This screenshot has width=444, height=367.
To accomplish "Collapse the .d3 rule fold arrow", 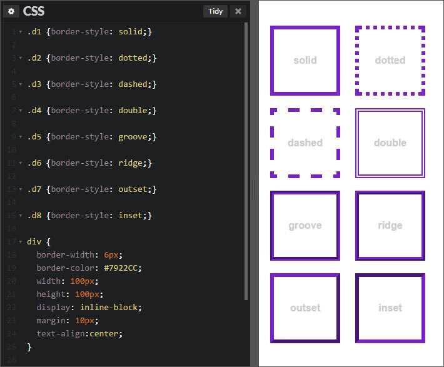I will click(21, 84).
